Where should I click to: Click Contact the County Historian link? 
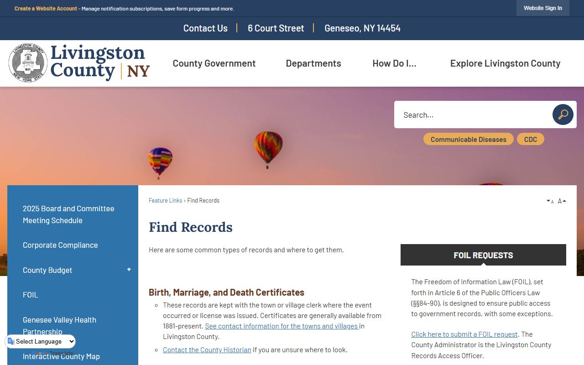coord(207,349)
